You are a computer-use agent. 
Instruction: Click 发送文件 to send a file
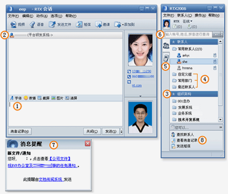tap(60, 24)
